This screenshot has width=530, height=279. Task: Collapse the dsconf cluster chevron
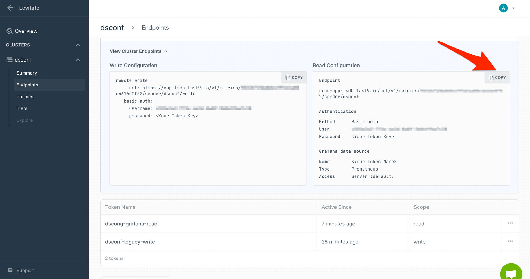78,60
